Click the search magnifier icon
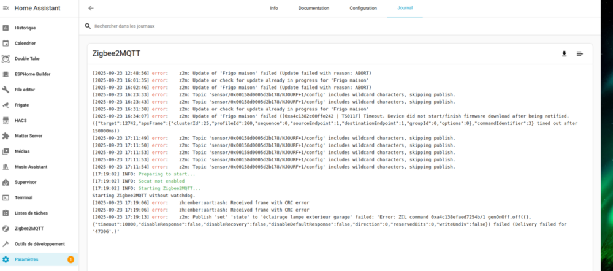Screen dimensions: 613x271 (x=88, y=26)
